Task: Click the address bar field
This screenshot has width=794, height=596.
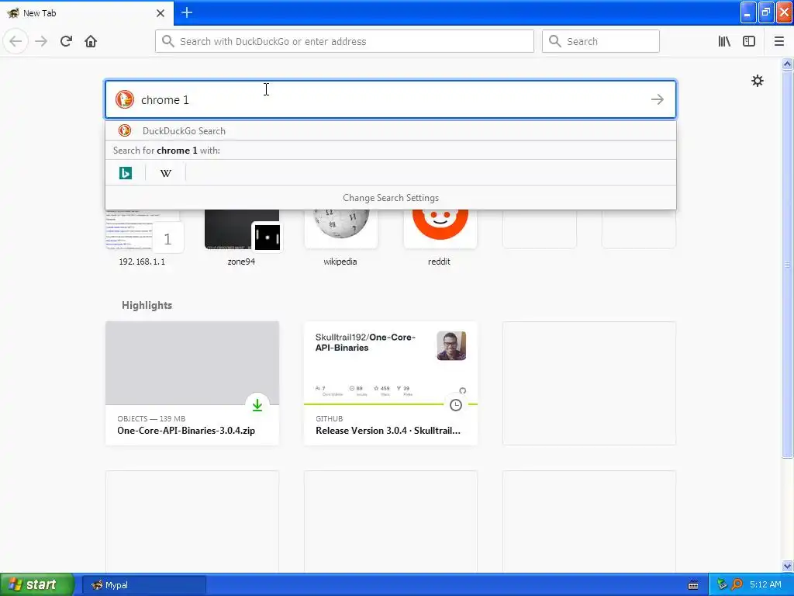Action: pos(344,41)
